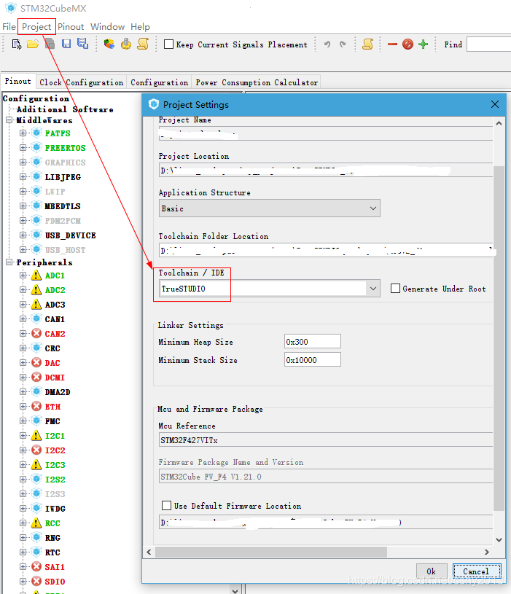The image size is (511, 594).
Task: Open the Pinout menu
Action: point(71,27)
